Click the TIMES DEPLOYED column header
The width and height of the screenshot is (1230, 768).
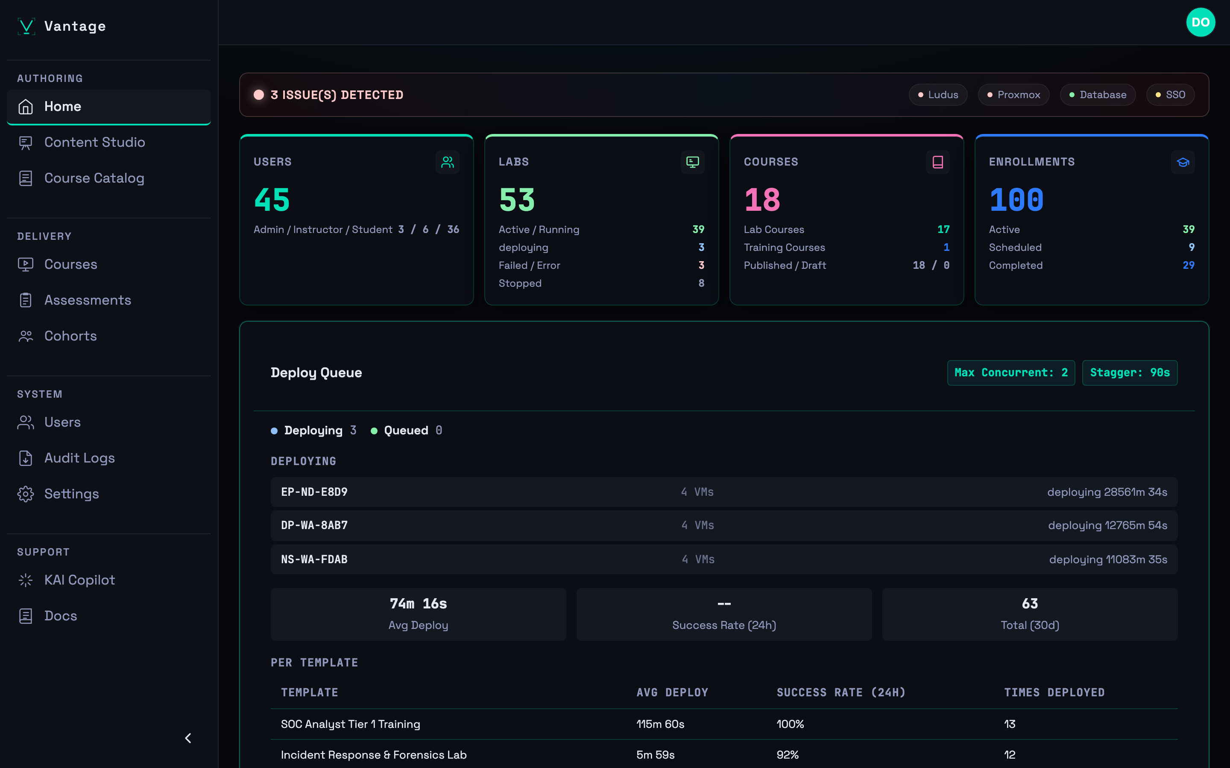1054,693
